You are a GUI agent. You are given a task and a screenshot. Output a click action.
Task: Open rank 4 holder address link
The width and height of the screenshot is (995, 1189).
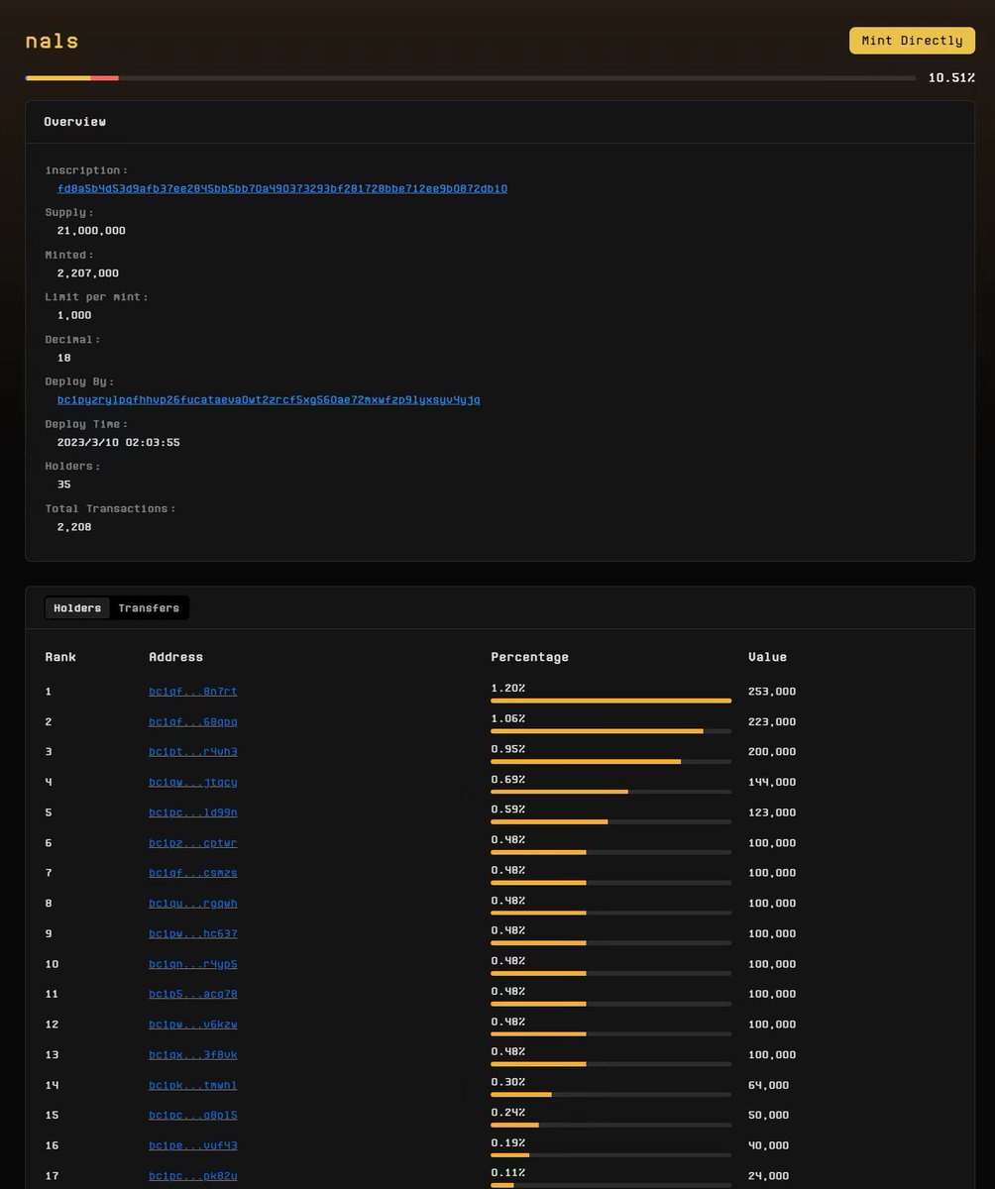[193, 782]
